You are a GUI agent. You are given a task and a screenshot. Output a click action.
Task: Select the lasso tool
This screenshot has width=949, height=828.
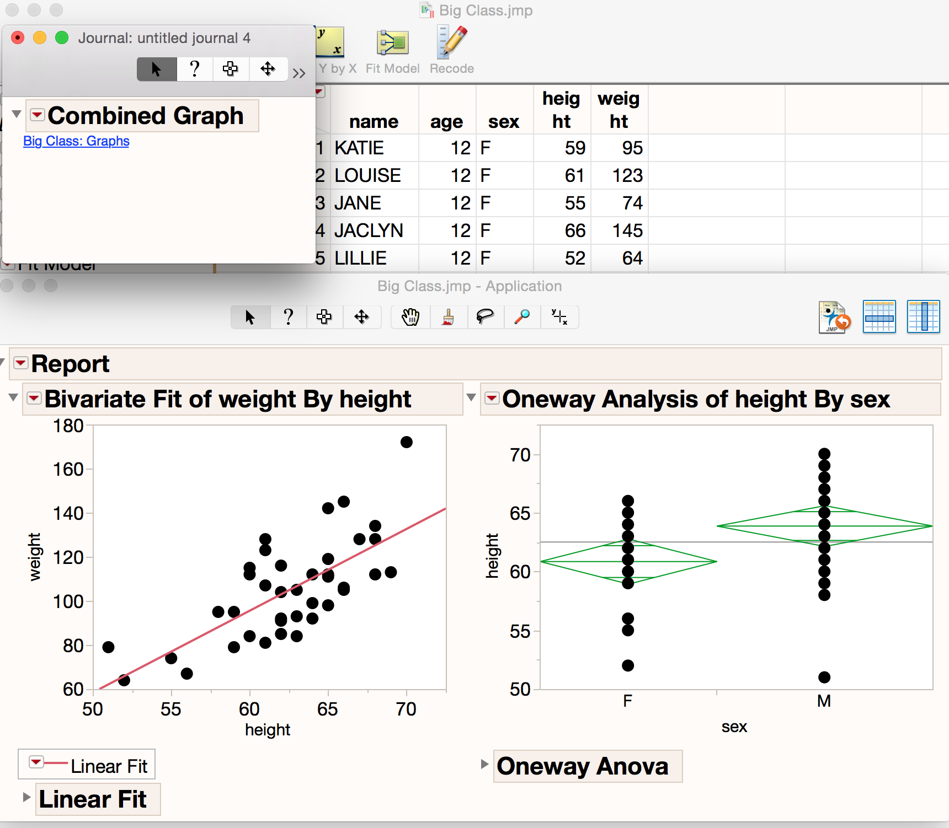click(x=485, y=317)
